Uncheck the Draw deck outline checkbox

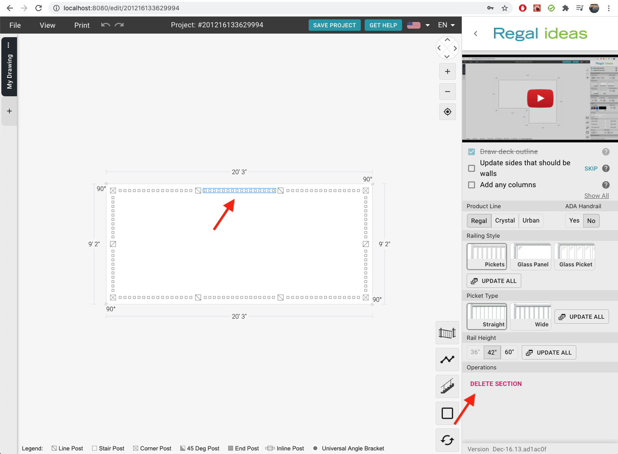tap(471, 151)
